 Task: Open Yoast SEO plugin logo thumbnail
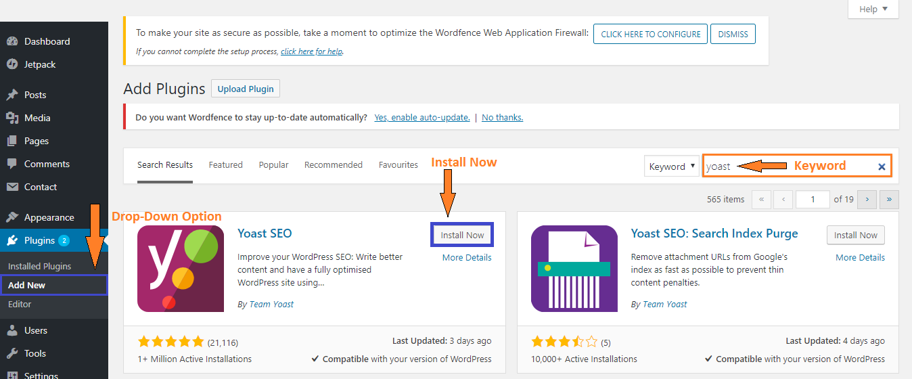(181, 269)
